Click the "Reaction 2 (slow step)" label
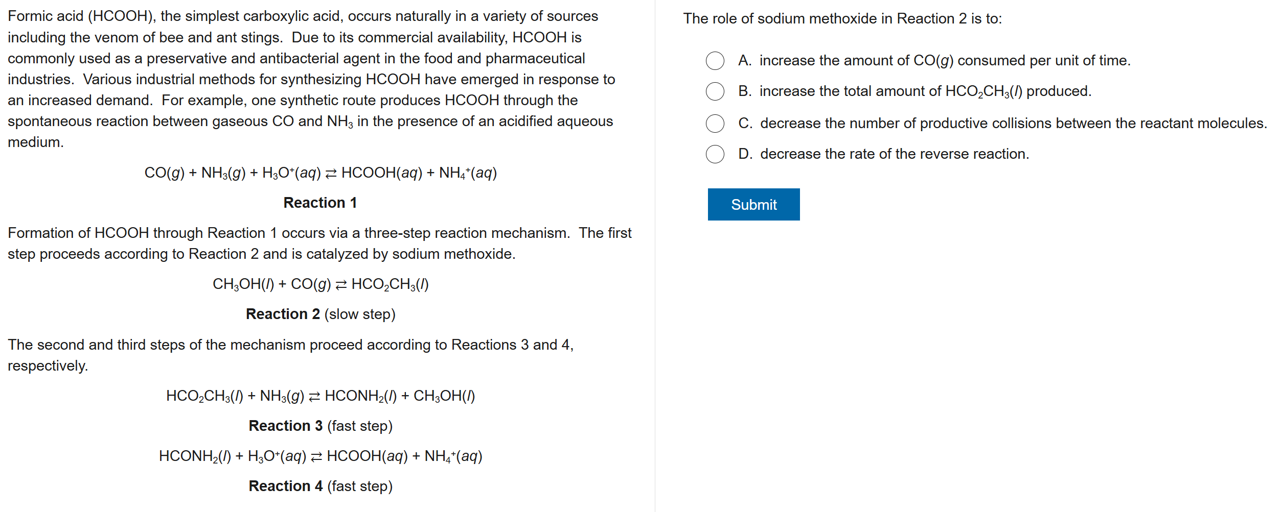 coord(321,314)
